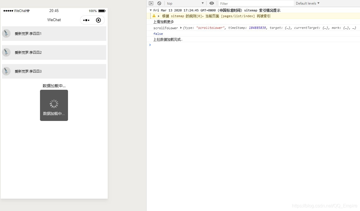The height and width of the screenshot is (211, 360).
Task: Click the loading spinner inside the toast
Action: click(54, 104)
